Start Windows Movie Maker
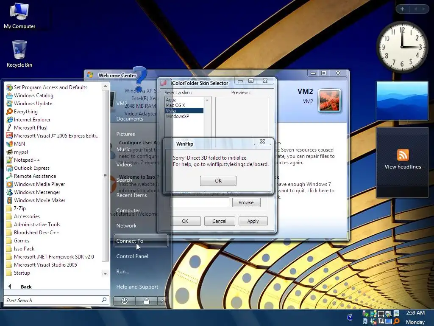 click(36, 200)
